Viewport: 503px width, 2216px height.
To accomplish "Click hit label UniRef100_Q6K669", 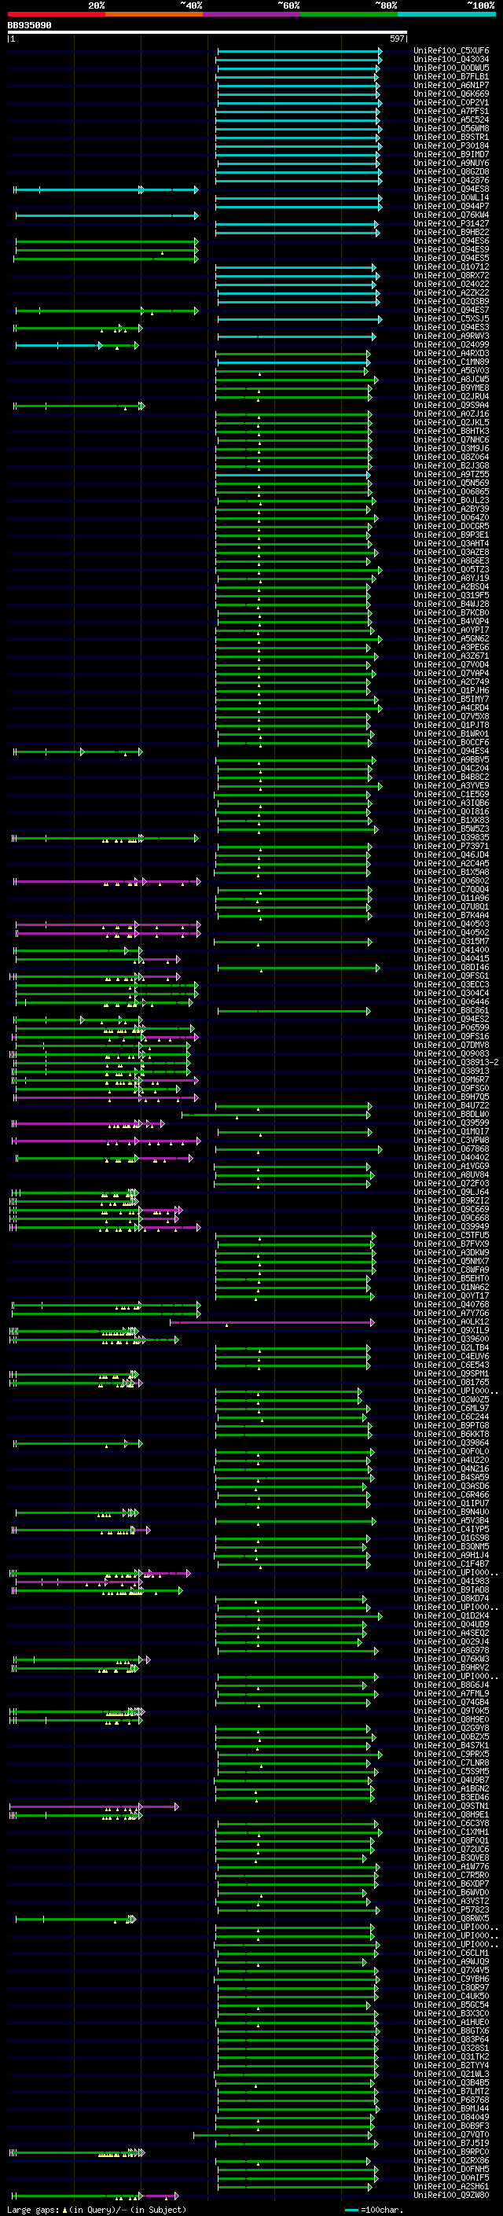I will [x=451, y=94].
